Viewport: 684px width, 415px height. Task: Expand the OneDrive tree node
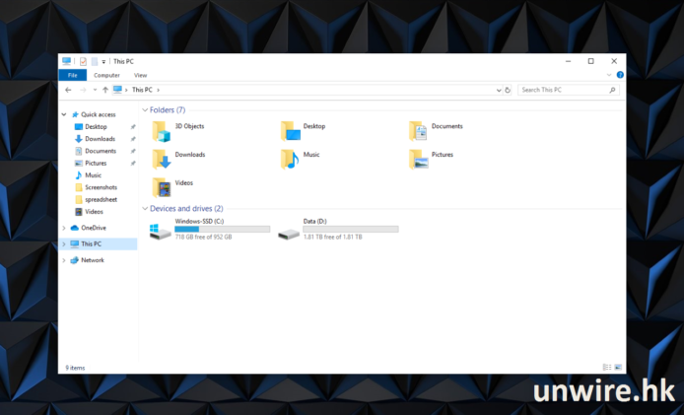[65, 228]
